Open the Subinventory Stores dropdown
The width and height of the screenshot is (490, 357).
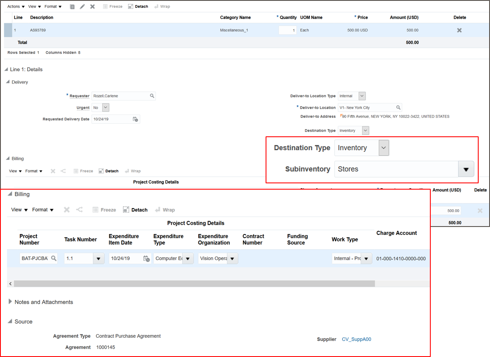(466, 169)
